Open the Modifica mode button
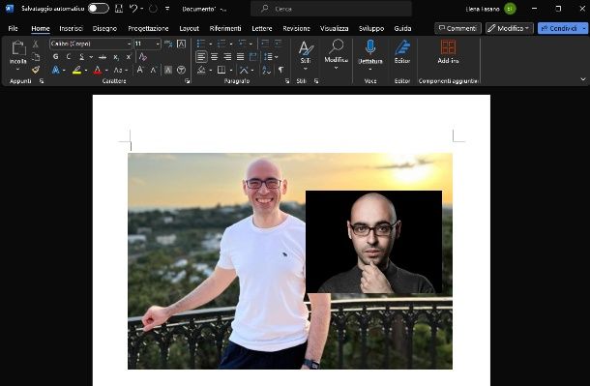This screenshot has height=386, width=590. (509, 28)
